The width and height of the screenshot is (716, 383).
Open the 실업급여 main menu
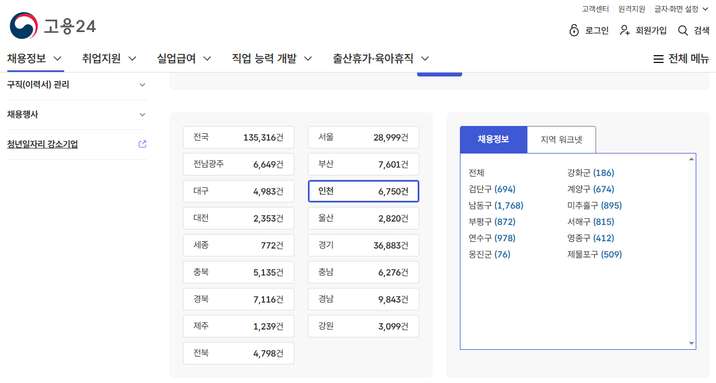pyautogui.click(x=176, y=58)
